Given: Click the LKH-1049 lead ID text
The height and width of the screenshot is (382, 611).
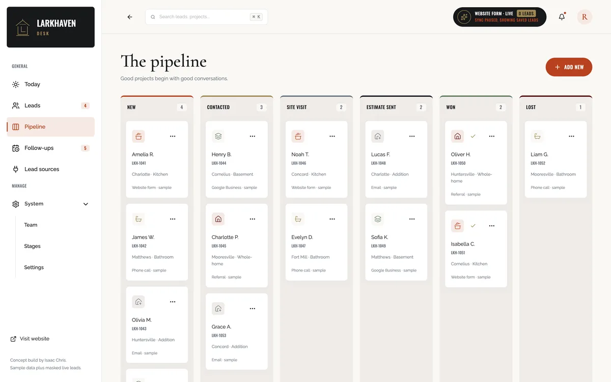Looking at the screenshot, I should [378, 246].
